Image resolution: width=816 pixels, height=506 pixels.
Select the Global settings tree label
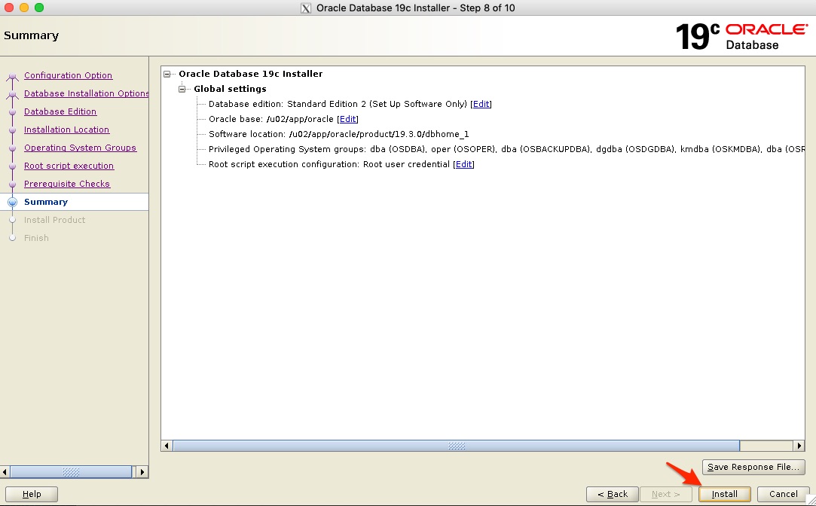coord(230,89)
